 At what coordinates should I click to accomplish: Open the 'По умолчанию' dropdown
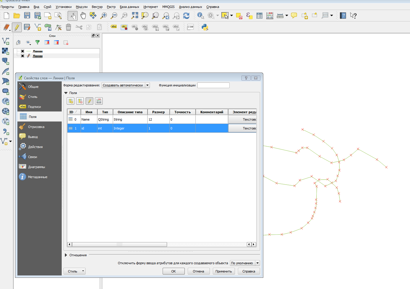245,263
